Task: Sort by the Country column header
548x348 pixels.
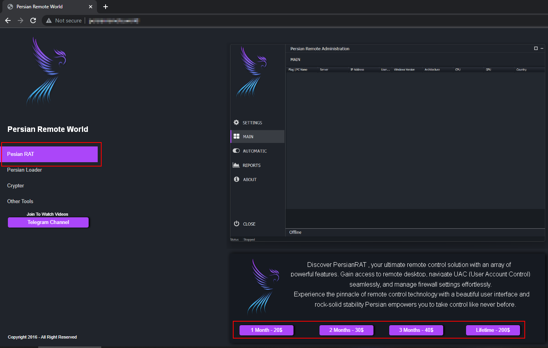Action: pos(521,69)
